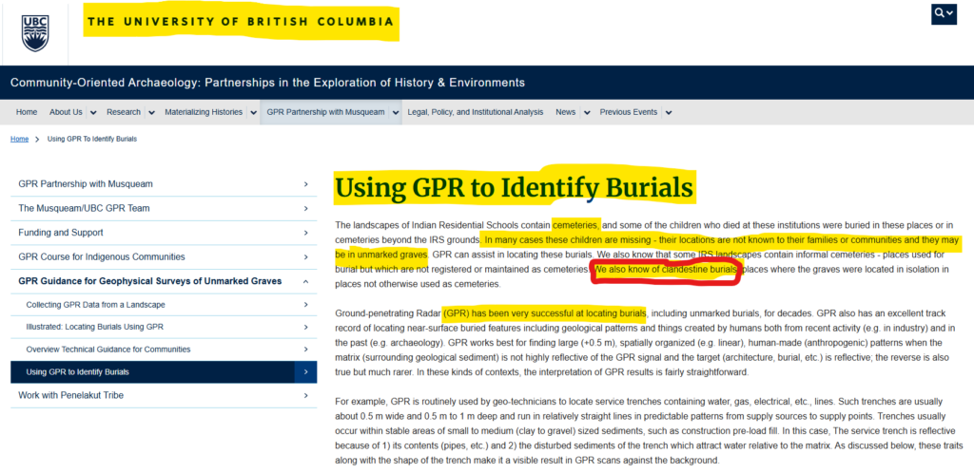974x473 pixels.
Task: Click the Home breadcrumb link
Action: (x=19, y=139)
